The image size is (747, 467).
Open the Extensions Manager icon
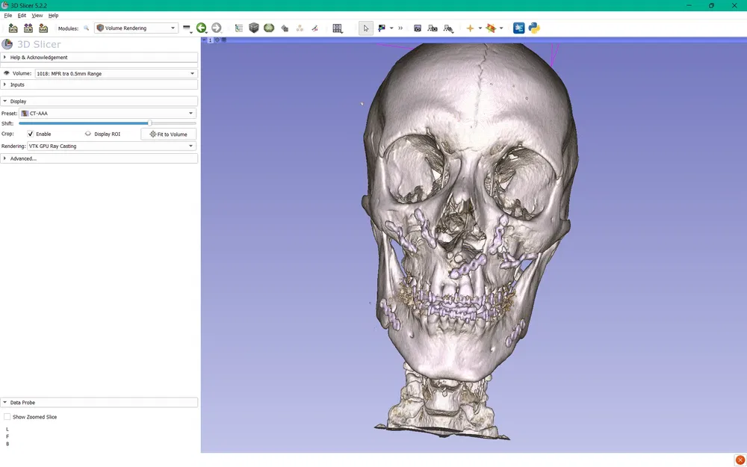(x=518, y=28)
